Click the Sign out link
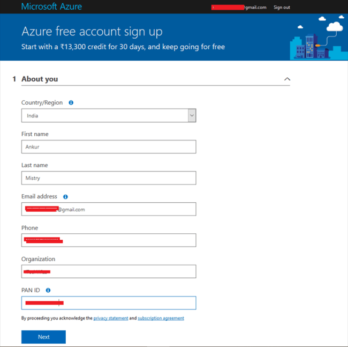The height and width of the screenshot is (347, 348). [x=282, y=8]
